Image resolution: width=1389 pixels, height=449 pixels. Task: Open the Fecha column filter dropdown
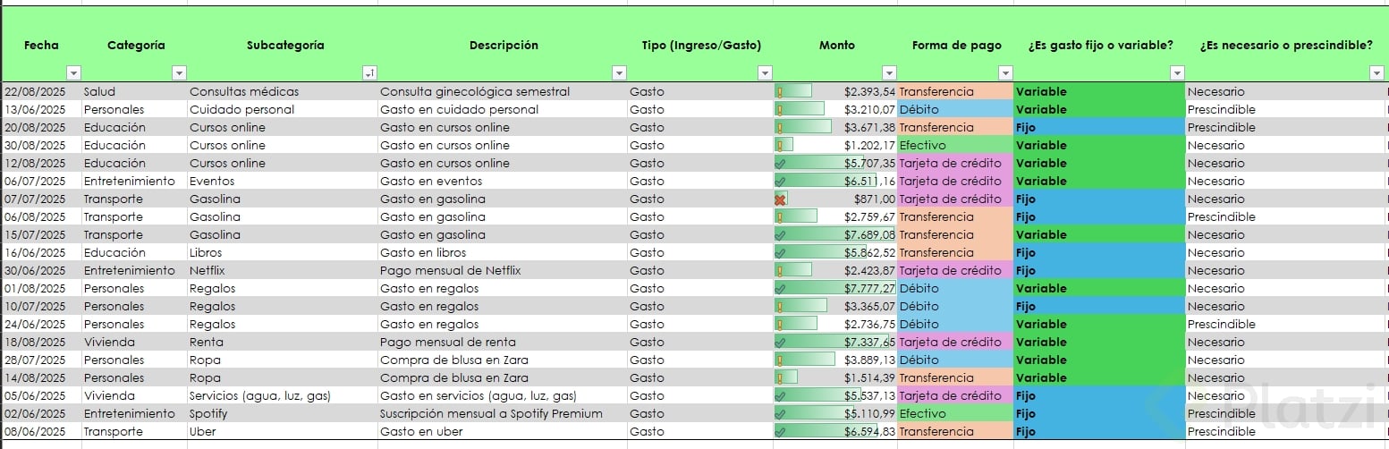coord(74,73)
